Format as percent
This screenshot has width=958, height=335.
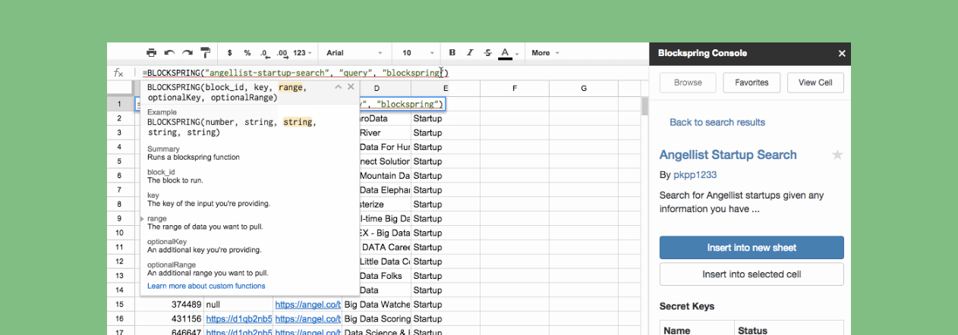247,53
